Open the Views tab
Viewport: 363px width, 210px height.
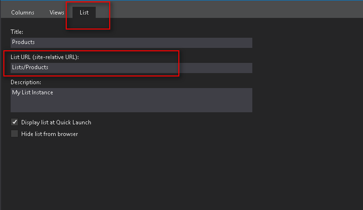coord(57,12)
